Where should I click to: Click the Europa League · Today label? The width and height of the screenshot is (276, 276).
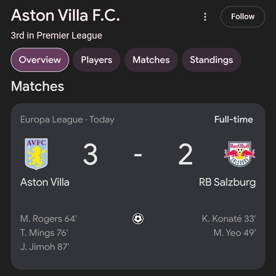[67, 119]
